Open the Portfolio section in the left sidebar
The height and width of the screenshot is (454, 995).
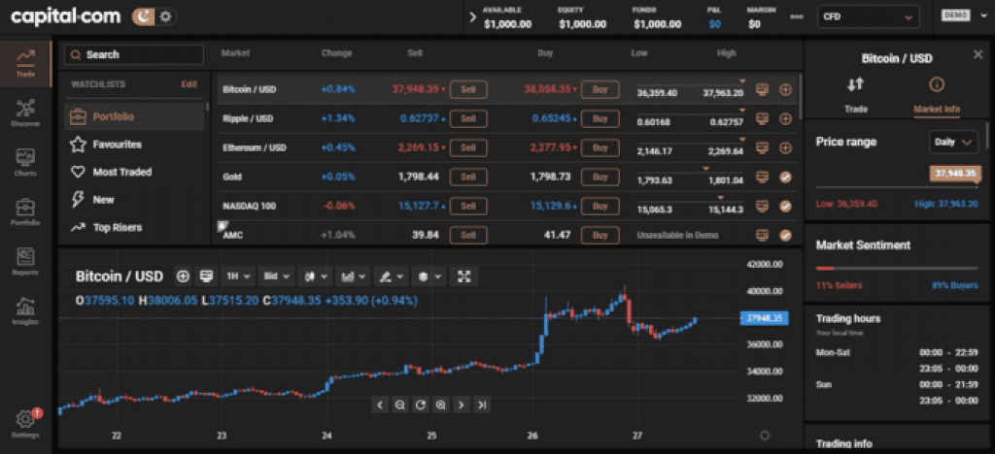click(26, 212)
